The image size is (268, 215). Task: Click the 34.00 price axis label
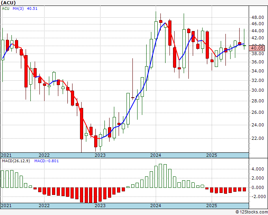257,71
